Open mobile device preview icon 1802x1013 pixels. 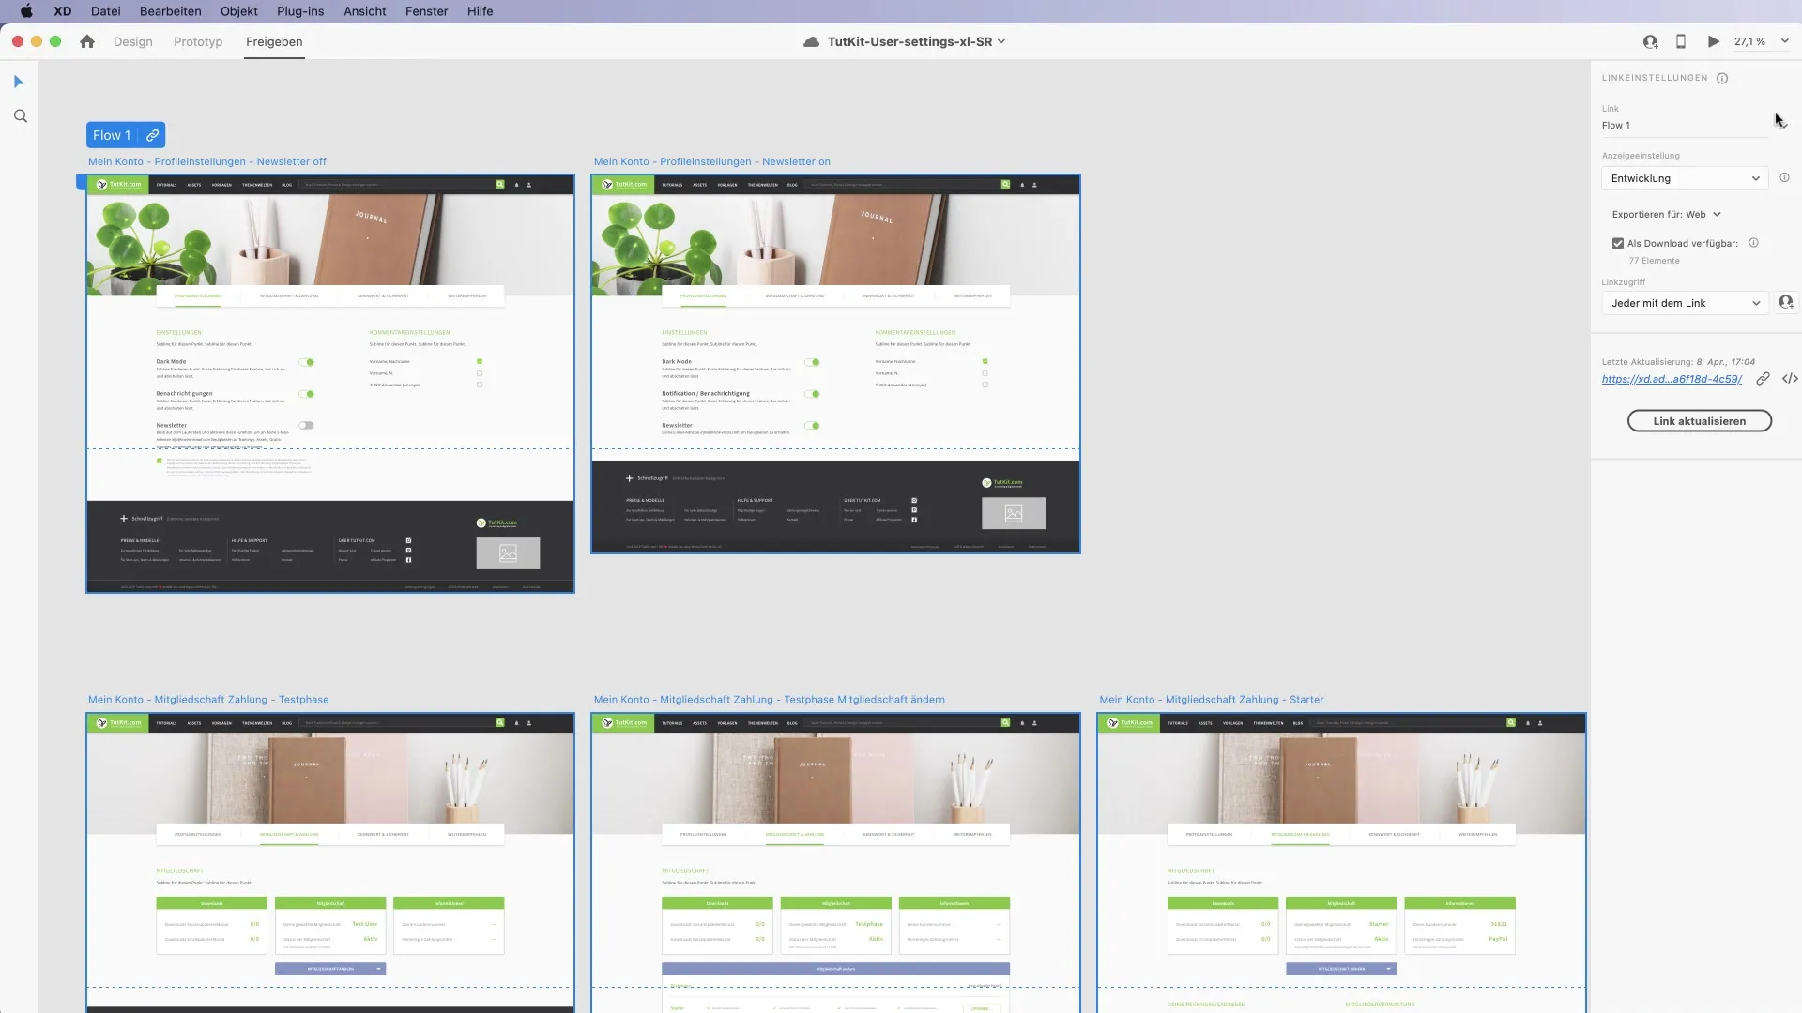point(1681,41)
